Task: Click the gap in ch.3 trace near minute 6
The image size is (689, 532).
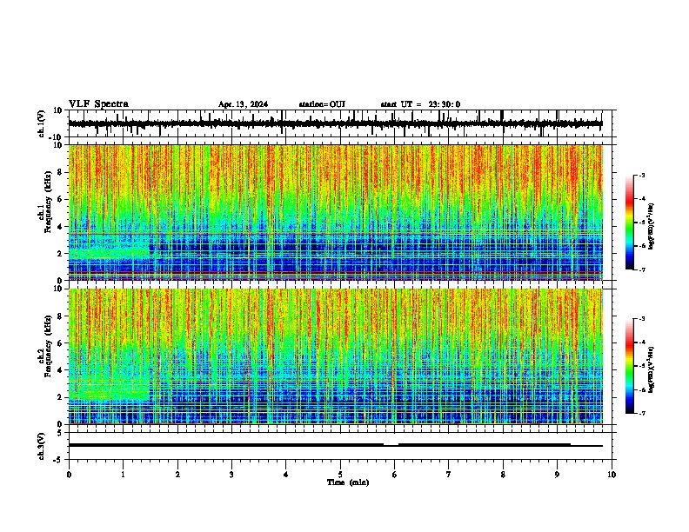Action: [391, 445]
